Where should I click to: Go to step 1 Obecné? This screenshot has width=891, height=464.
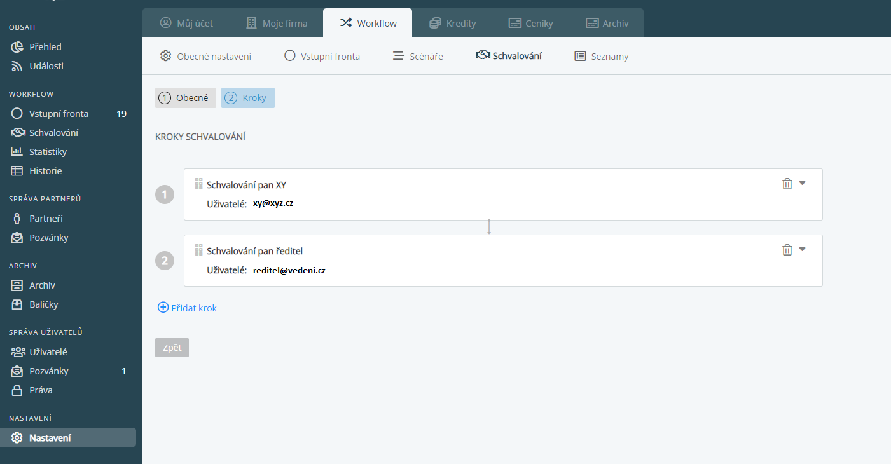(x=185, y=98)
